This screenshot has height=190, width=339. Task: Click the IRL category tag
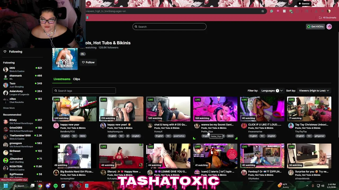83,54
